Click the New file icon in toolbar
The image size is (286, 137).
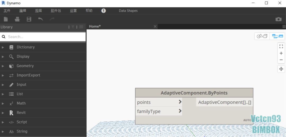(x=6, y=19)
